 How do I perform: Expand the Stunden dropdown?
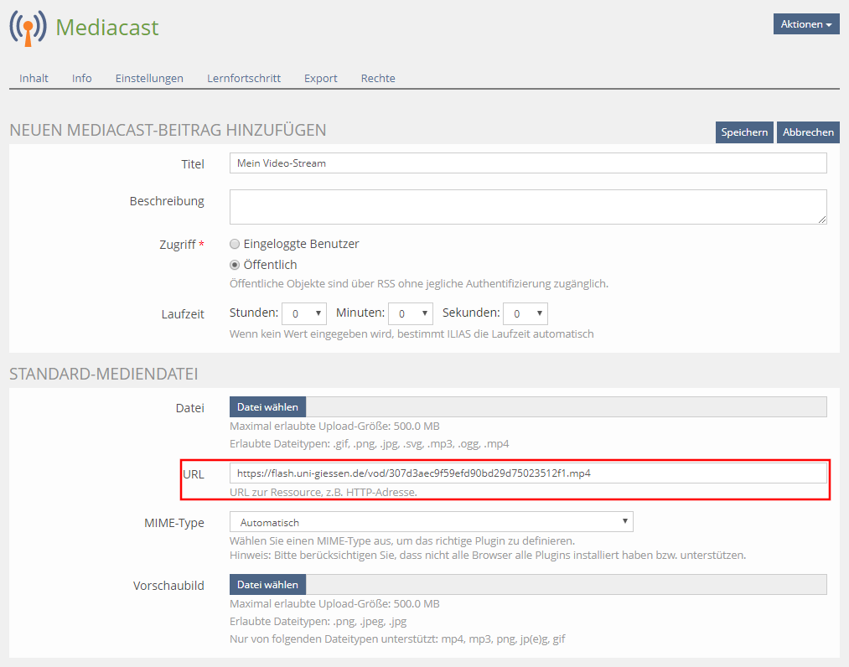click(304, 313)
